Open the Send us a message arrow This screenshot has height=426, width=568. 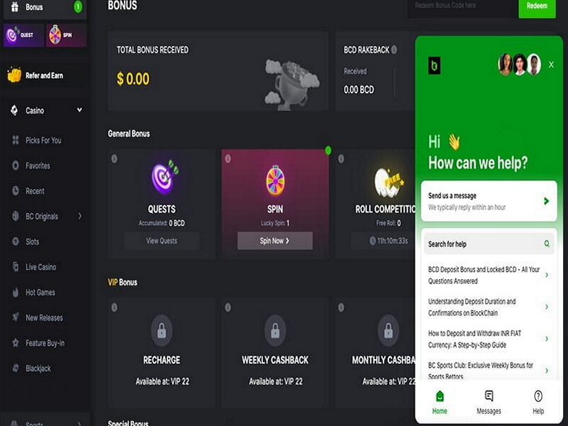point(547,201)
